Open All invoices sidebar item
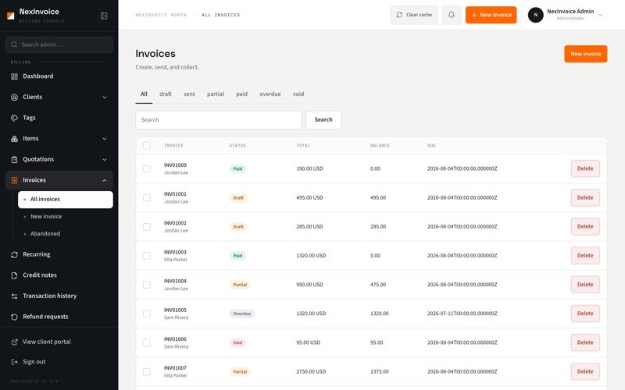Viewport: 625px width, 390px height. 66,200
